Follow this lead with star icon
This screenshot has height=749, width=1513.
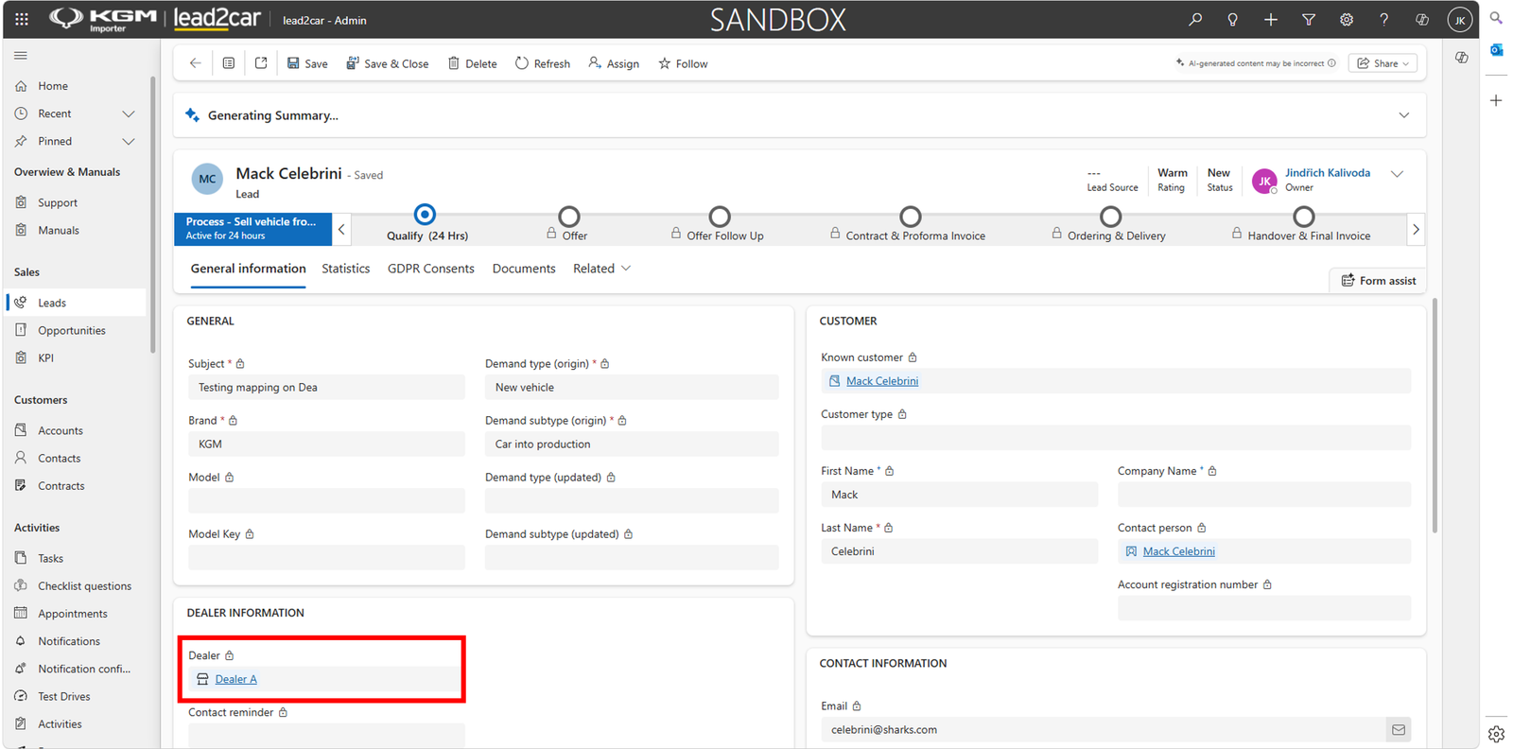pos(683,63)
